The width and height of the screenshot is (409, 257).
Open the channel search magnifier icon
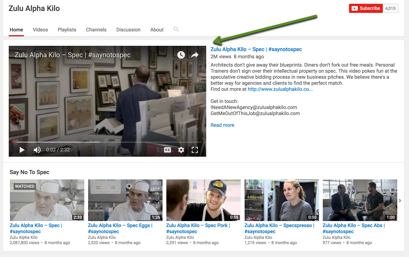(x=176, y=29)
